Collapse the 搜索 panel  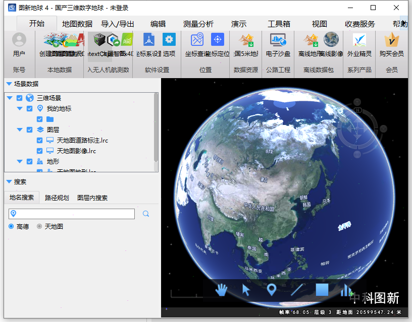9,181
